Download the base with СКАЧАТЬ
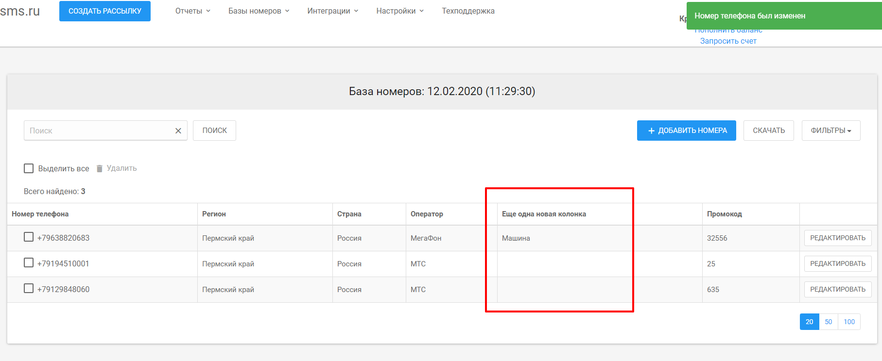 click(769, 131)
